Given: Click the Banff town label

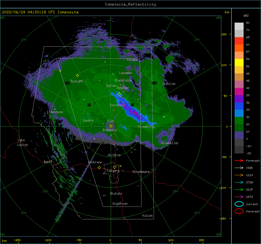Looking at the screenshot, I should point(48,162).
